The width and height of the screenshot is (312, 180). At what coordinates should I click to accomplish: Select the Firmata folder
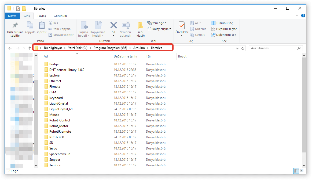coord(54,87)
